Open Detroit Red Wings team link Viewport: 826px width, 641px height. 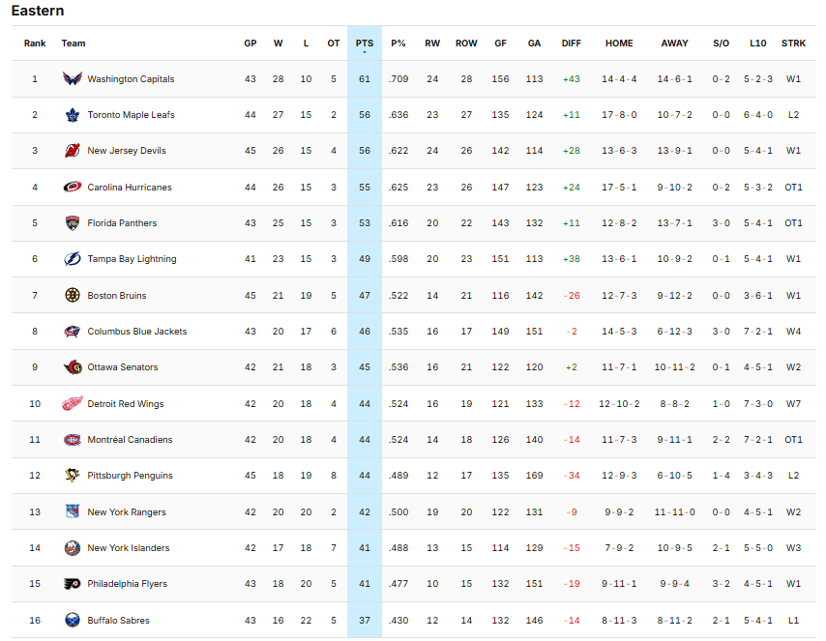pos(126,404)
